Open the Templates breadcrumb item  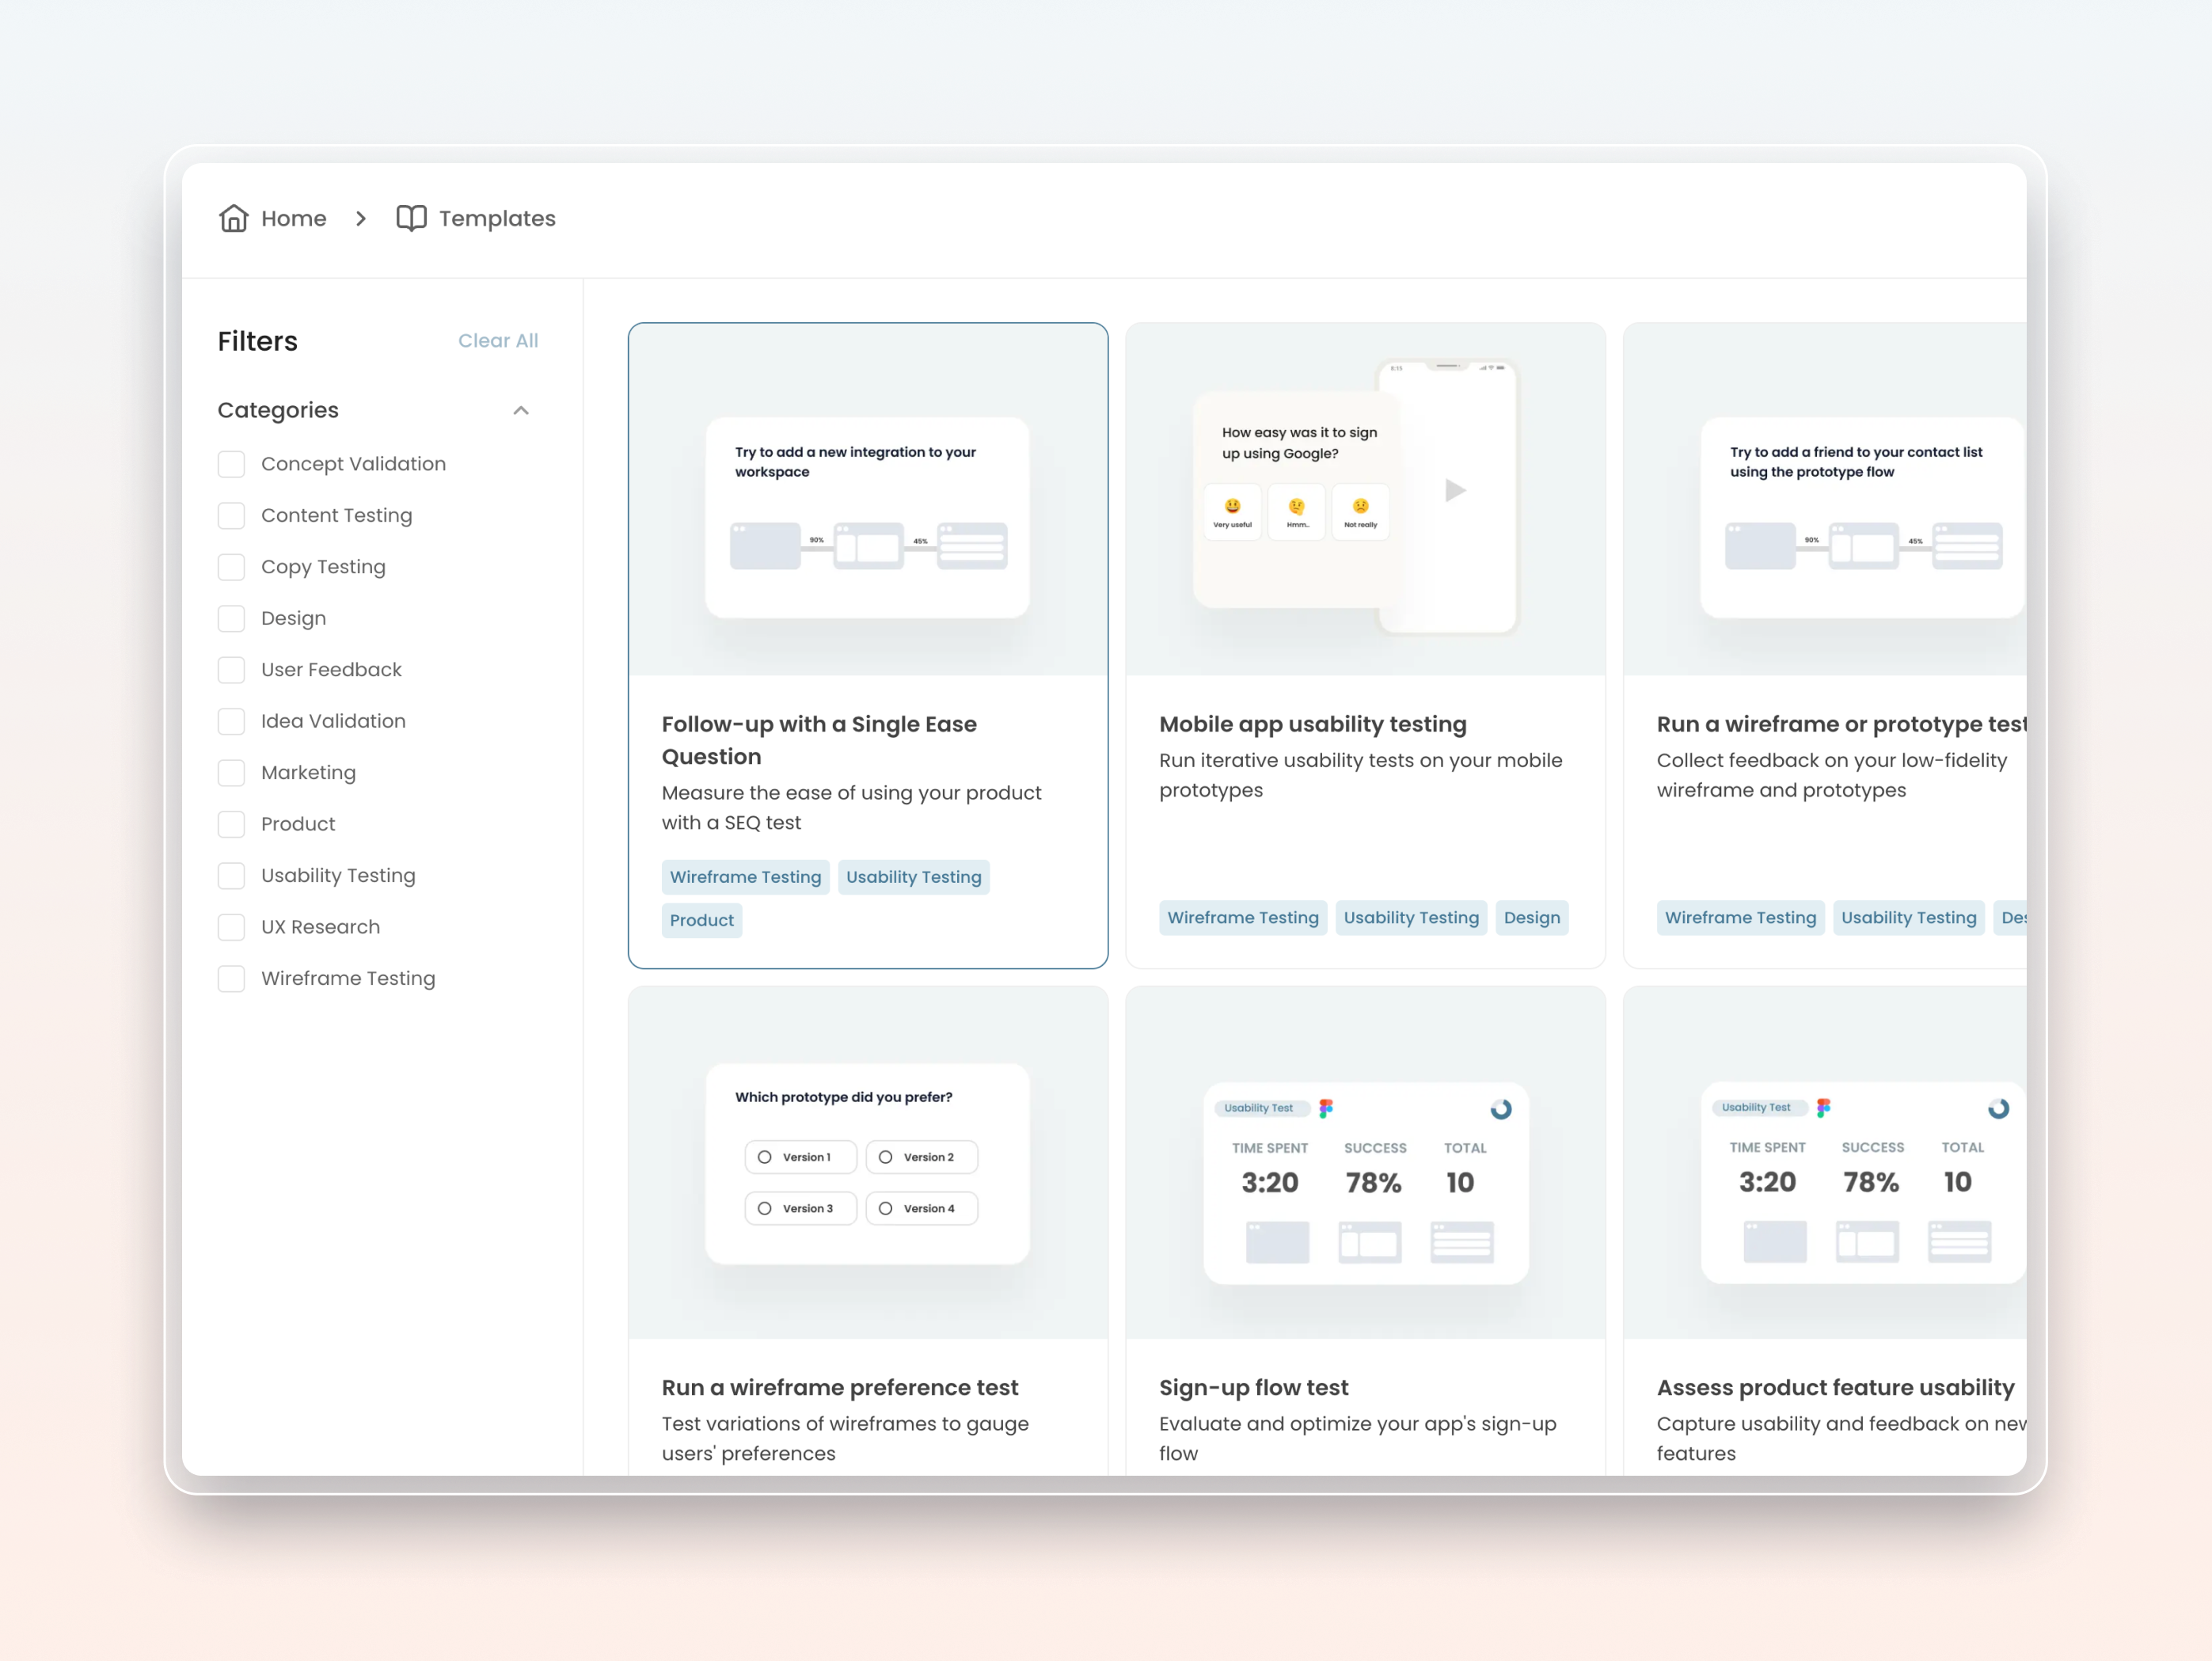click(497, 218)
